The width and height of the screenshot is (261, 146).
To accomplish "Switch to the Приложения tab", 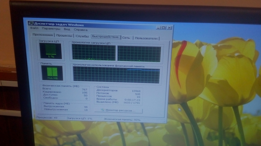I will 43,35.
